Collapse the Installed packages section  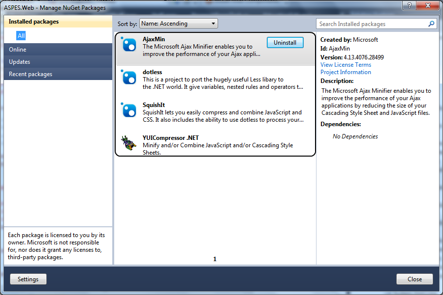point(58,22)
